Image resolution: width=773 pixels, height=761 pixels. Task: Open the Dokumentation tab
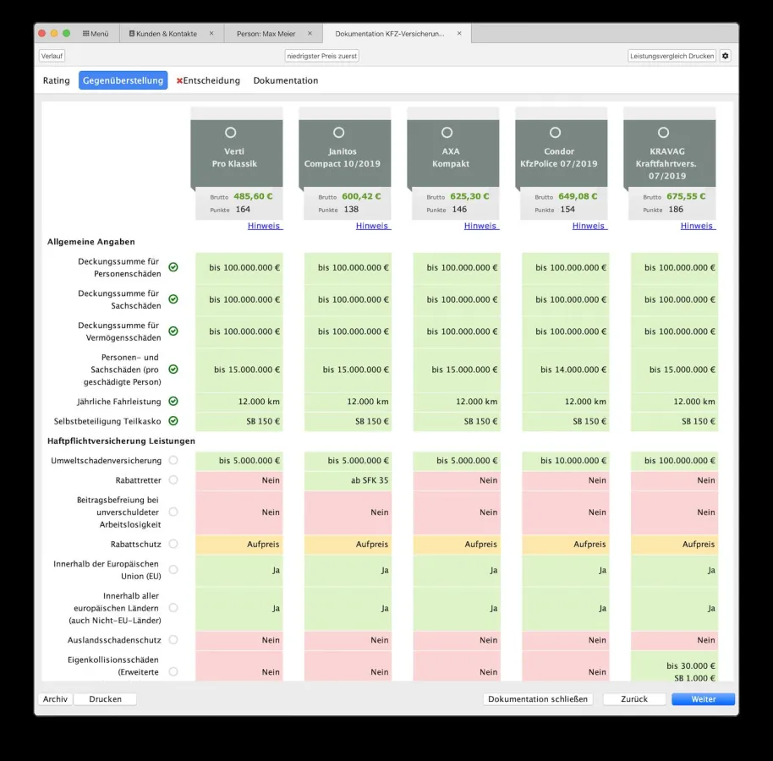[x=286, y=81]
